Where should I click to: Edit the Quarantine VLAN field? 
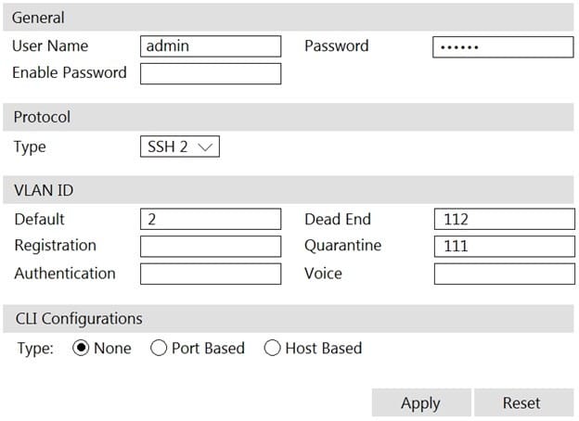[505, 246]
